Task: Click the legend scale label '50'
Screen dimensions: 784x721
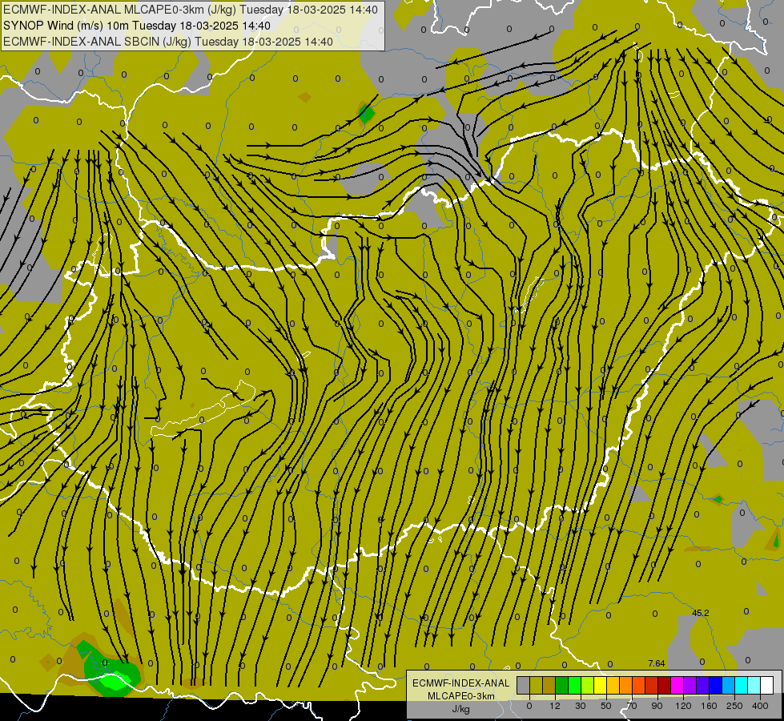Action: pos(606,706)
